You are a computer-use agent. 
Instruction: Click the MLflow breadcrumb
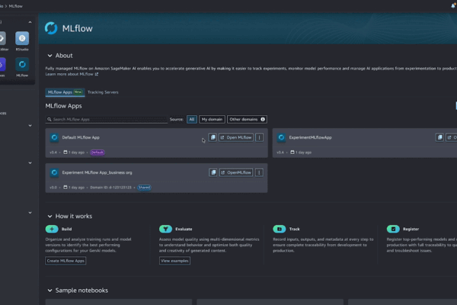click(16, 6)
